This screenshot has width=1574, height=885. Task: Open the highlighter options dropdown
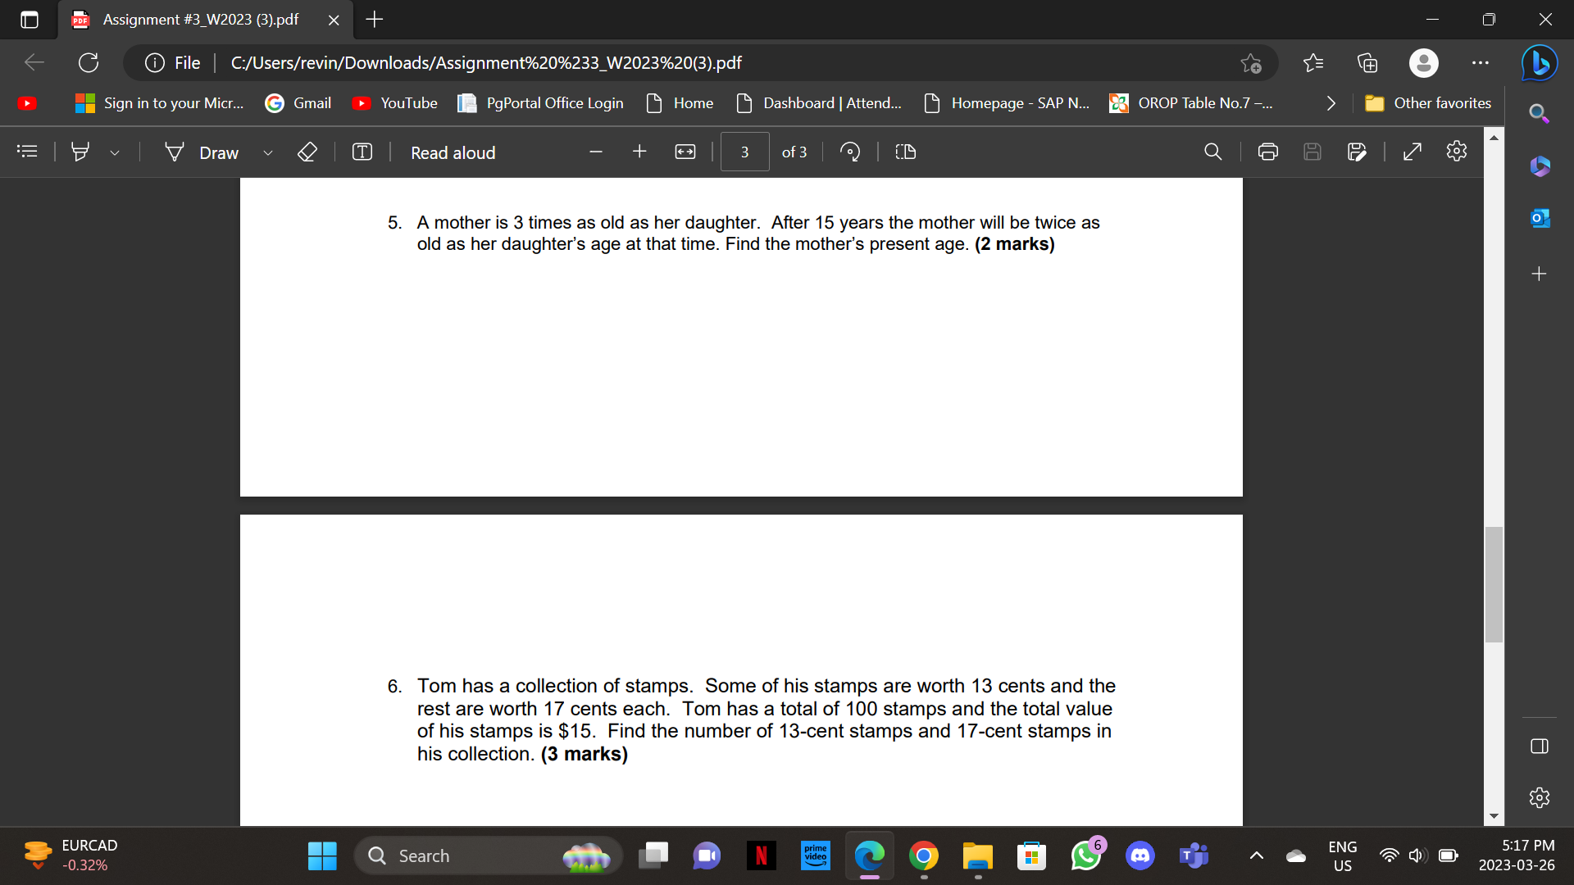click(115, 152)
